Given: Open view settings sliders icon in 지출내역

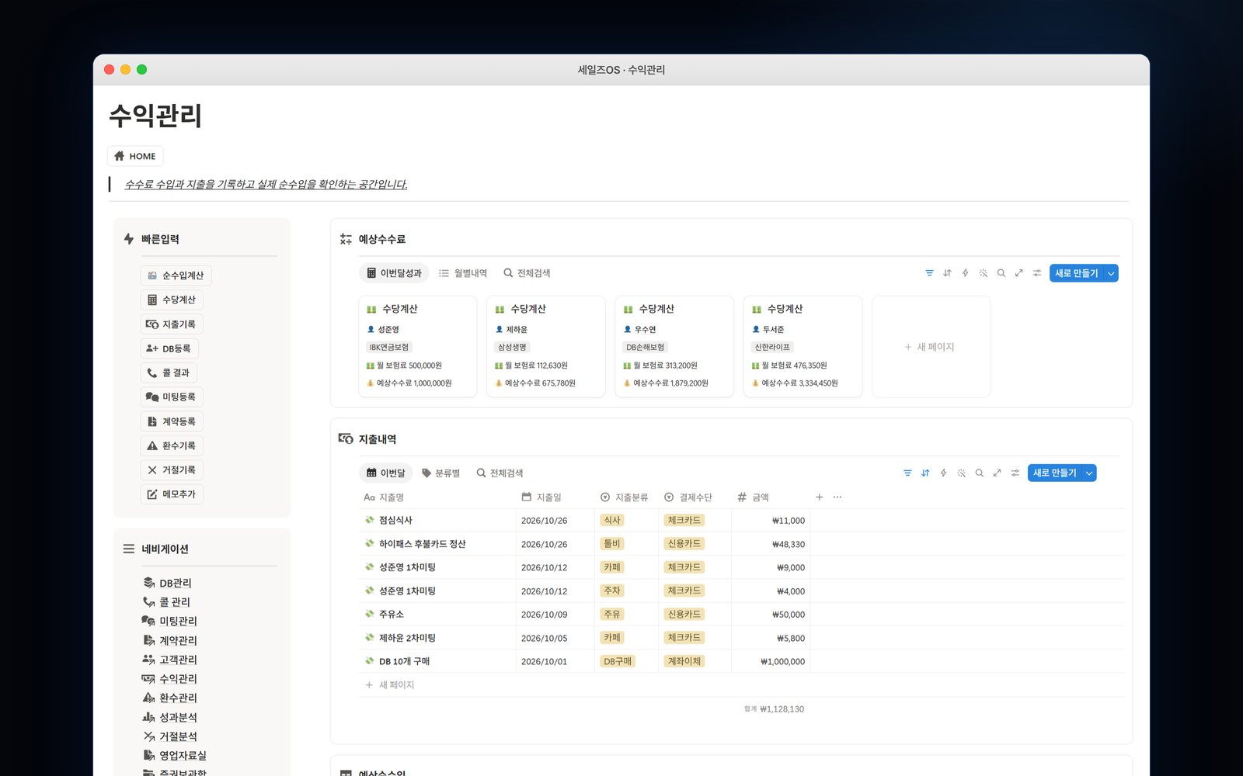Looking at the screenshot, I should tap(1015, 473).
